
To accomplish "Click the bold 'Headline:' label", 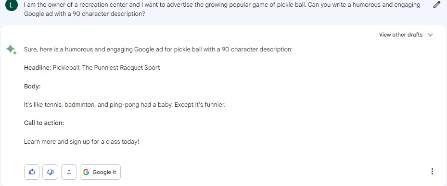I will tap(38, 68).
